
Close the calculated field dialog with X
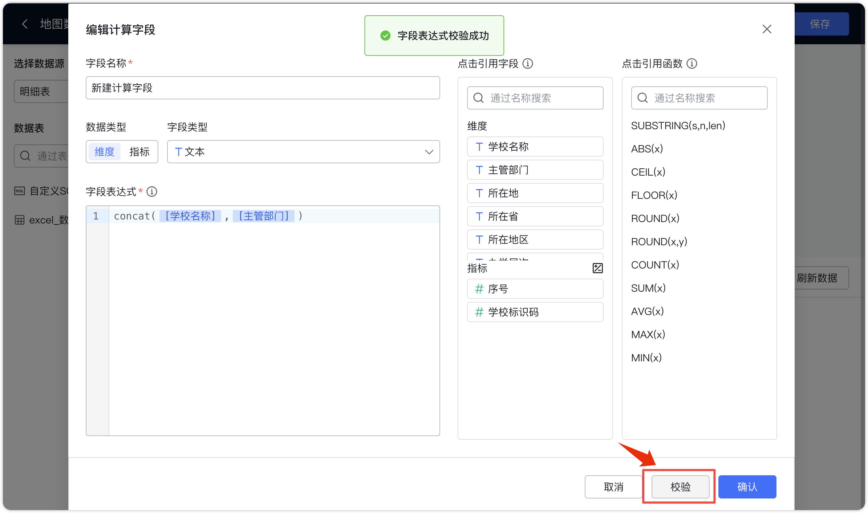[767, 29]
